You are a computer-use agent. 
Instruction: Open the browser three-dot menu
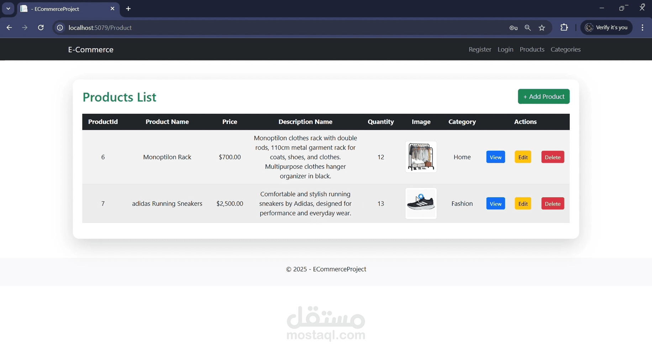643,27
